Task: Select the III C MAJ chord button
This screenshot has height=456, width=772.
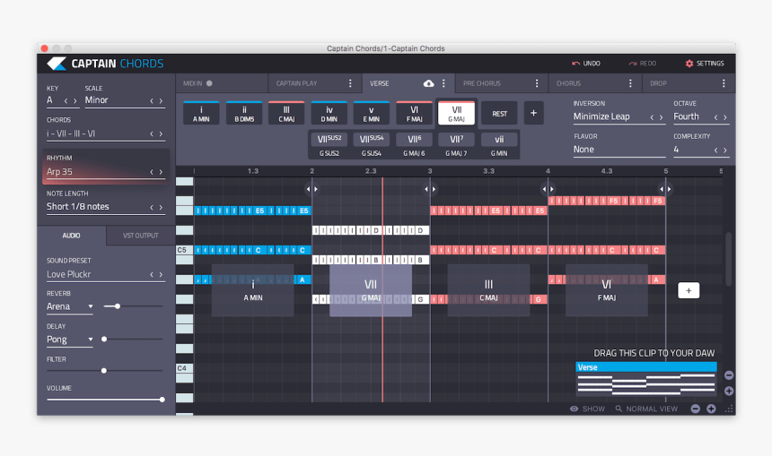Action: tap(286, 113)
